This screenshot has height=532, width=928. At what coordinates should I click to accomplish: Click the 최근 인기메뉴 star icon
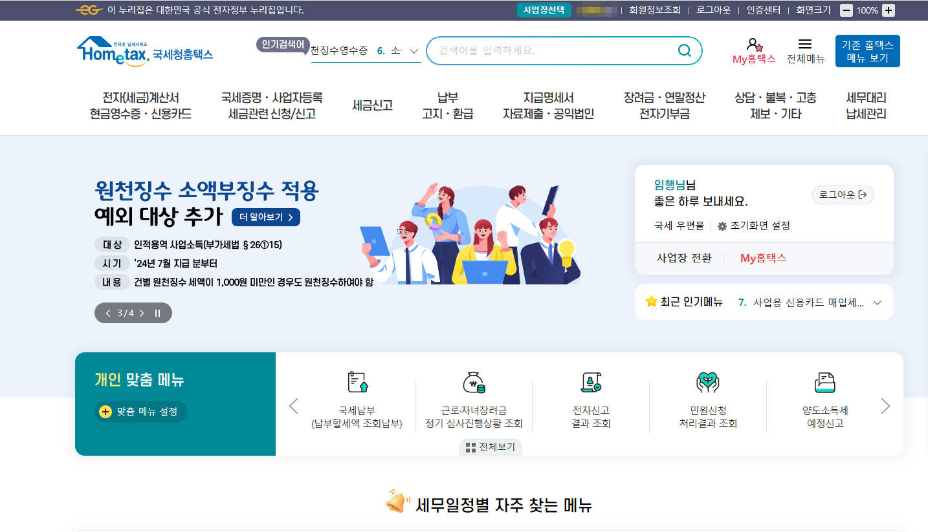point(652,302)
